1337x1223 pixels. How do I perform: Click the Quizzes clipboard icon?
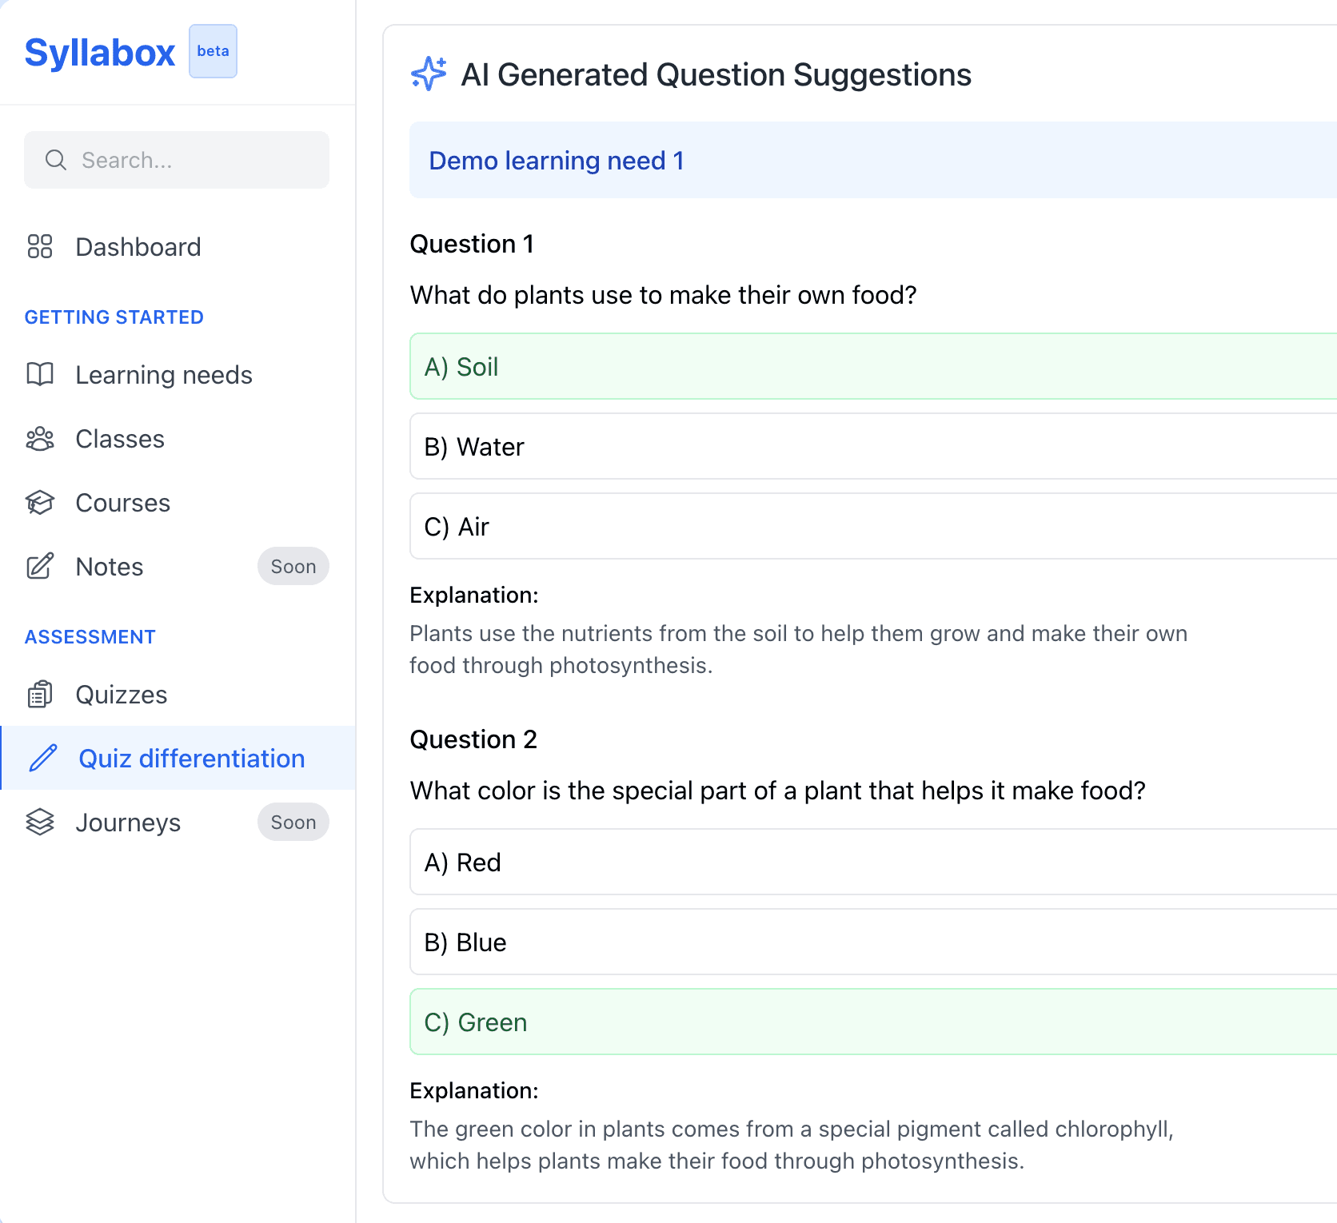(x=40, y=694)
